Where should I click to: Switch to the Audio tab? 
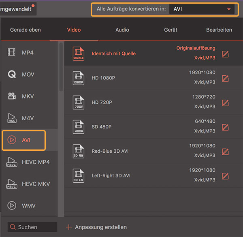(x=122, y=30)
